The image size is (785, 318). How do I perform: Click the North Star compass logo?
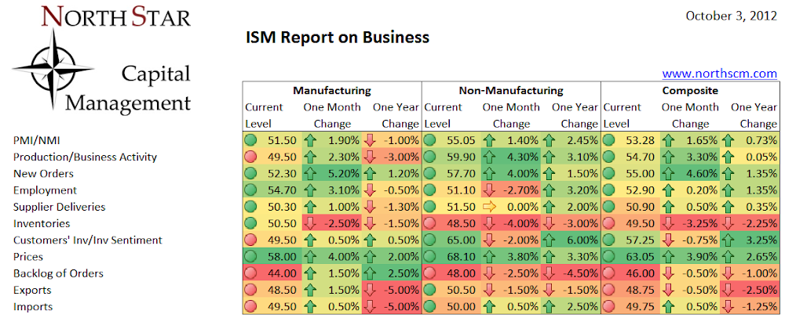coord(53,69)
